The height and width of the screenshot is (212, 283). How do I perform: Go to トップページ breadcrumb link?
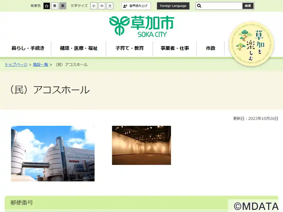tap(16, 65)
